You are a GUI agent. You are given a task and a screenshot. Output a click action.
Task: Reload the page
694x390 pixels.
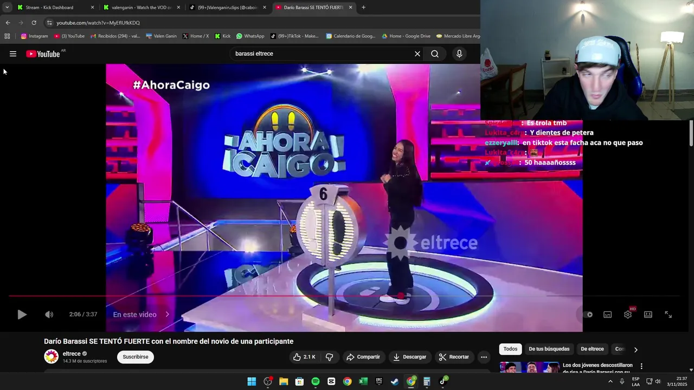click(x=34, y=23)
